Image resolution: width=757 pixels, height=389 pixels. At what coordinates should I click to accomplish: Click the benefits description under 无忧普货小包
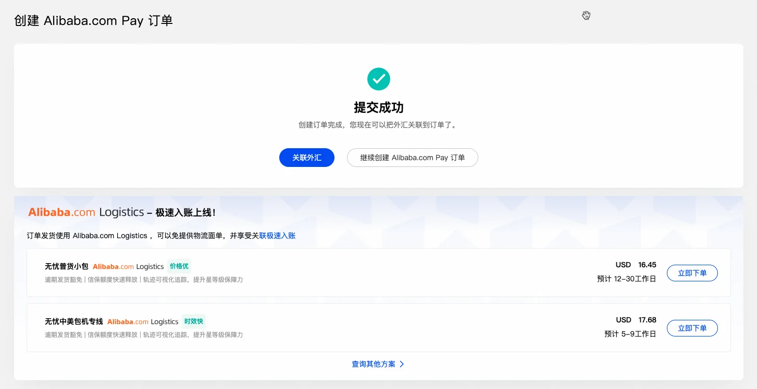click(x=144, y=280)
